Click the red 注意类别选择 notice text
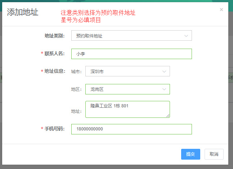Viewport: 233px width, 169px height. pyautogui.click(x=98, y=13)
